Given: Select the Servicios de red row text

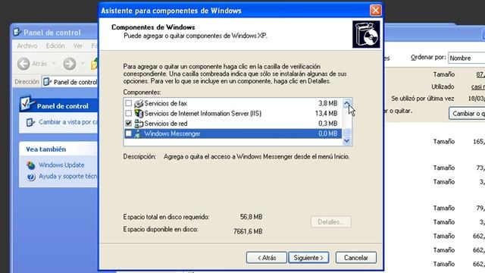Looking at the screenshot, I should pyautogui.click(x=165, y=124).
